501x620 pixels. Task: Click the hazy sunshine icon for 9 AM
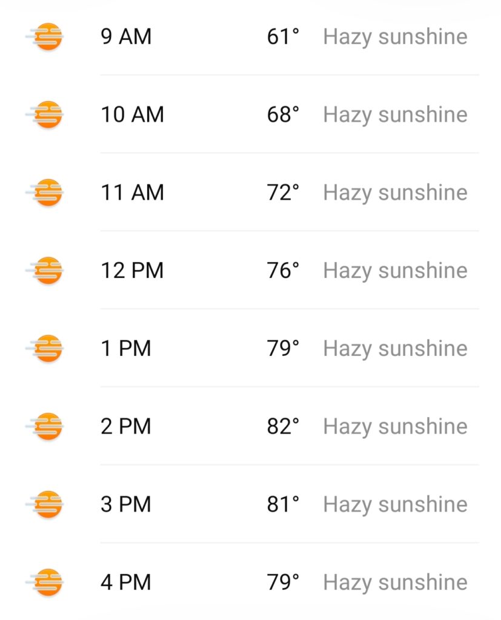47,37
